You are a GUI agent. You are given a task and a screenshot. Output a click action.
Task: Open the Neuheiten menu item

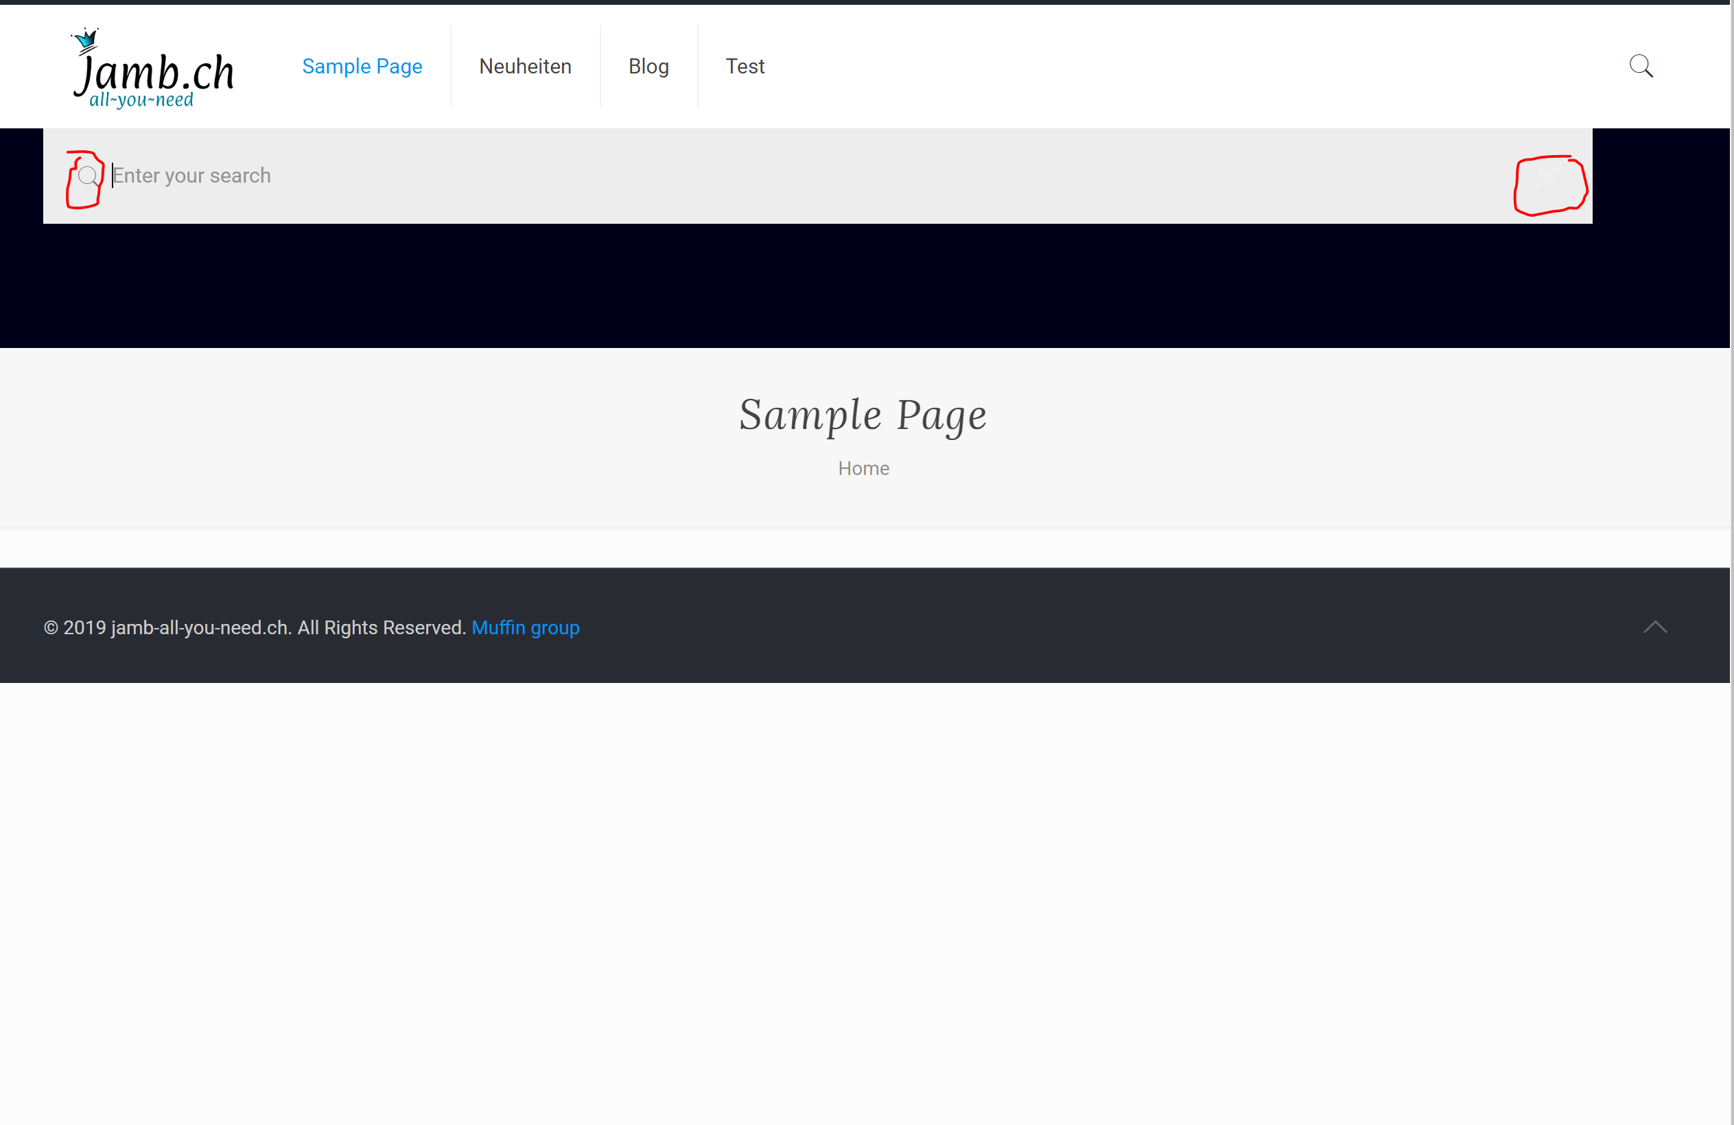pyautogui.click(x=524, y=67)
